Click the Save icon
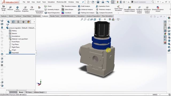171x96 pixels. point(98,2)
